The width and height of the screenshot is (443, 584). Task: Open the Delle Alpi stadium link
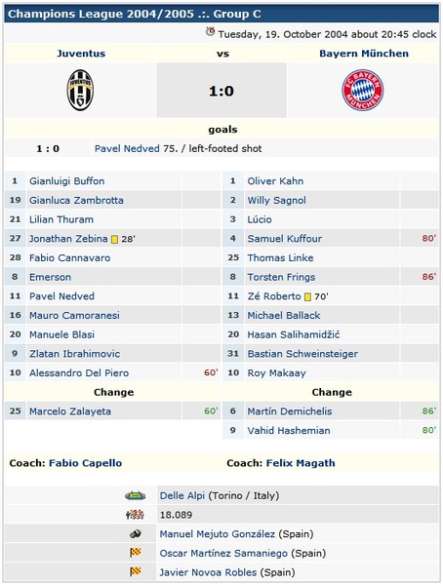181,495
